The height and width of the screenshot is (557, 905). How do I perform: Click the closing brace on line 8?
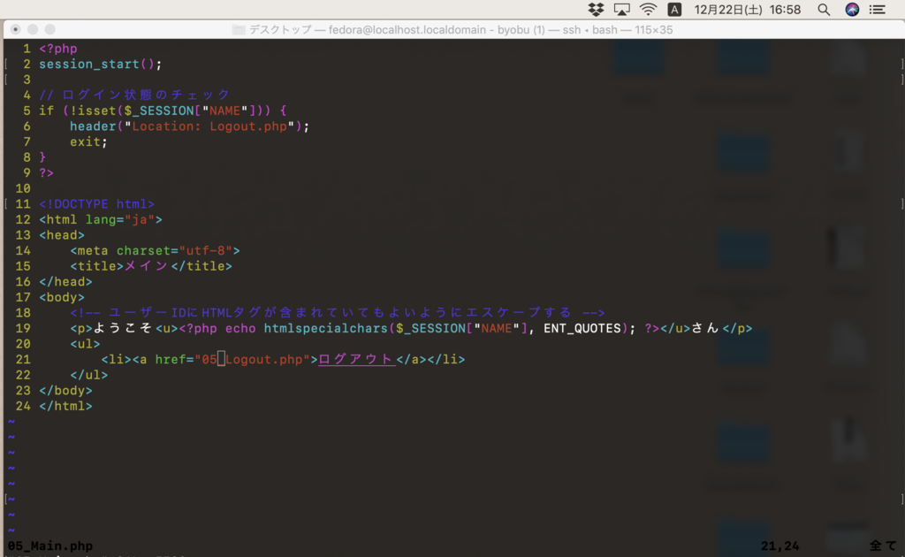click(x=42, y=157)
